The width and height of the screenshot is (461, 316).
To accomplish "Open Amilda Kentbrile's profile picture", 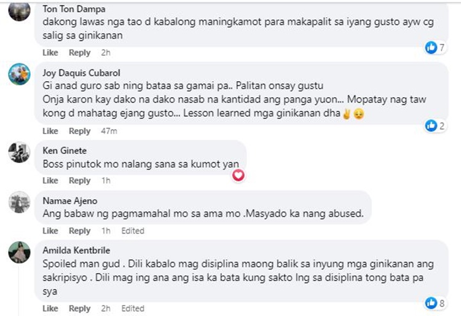I will 20,253.
